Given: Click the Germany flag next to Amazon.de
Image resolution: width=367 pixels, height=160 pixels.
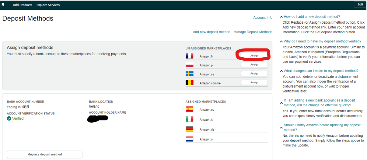Looking at the screenshot, I should [x=190, y=129].
